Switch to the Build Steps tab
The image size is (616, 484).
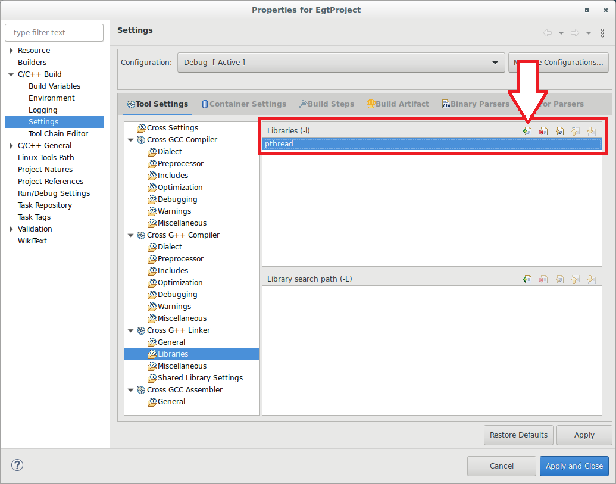click(x=326, y=104)
